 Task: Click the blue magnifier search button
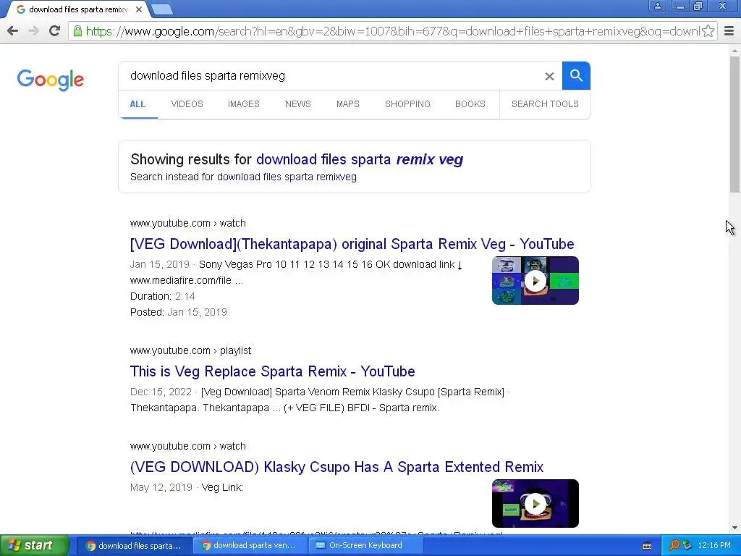pyautogui.click(x=576, y=75)
